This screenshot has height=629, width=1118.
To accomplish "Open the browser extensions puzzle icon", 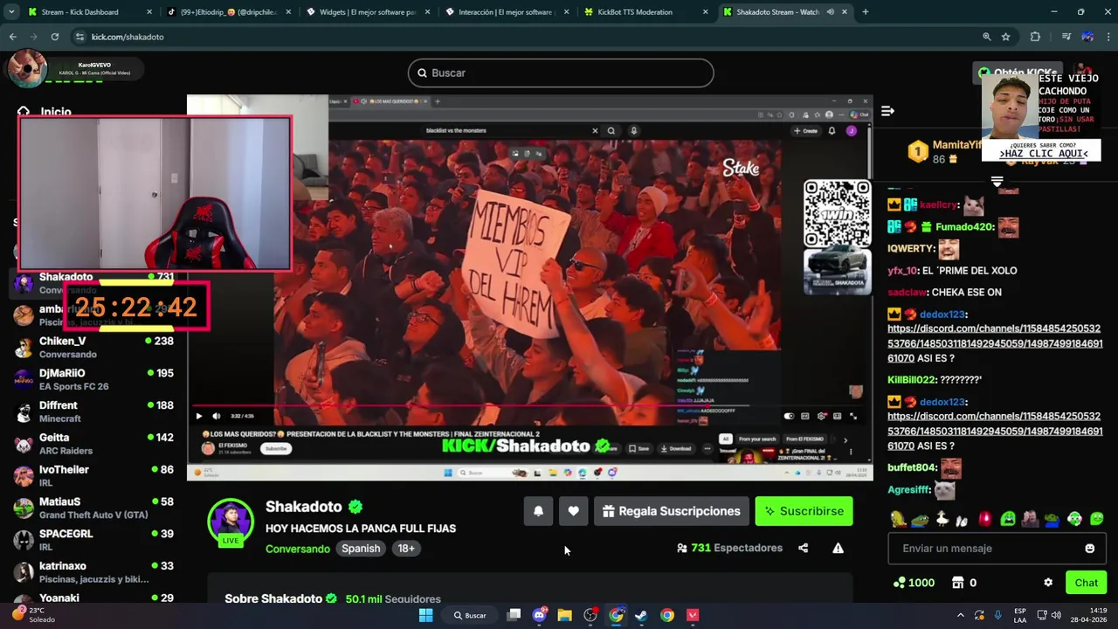I will click(1035, 37).
